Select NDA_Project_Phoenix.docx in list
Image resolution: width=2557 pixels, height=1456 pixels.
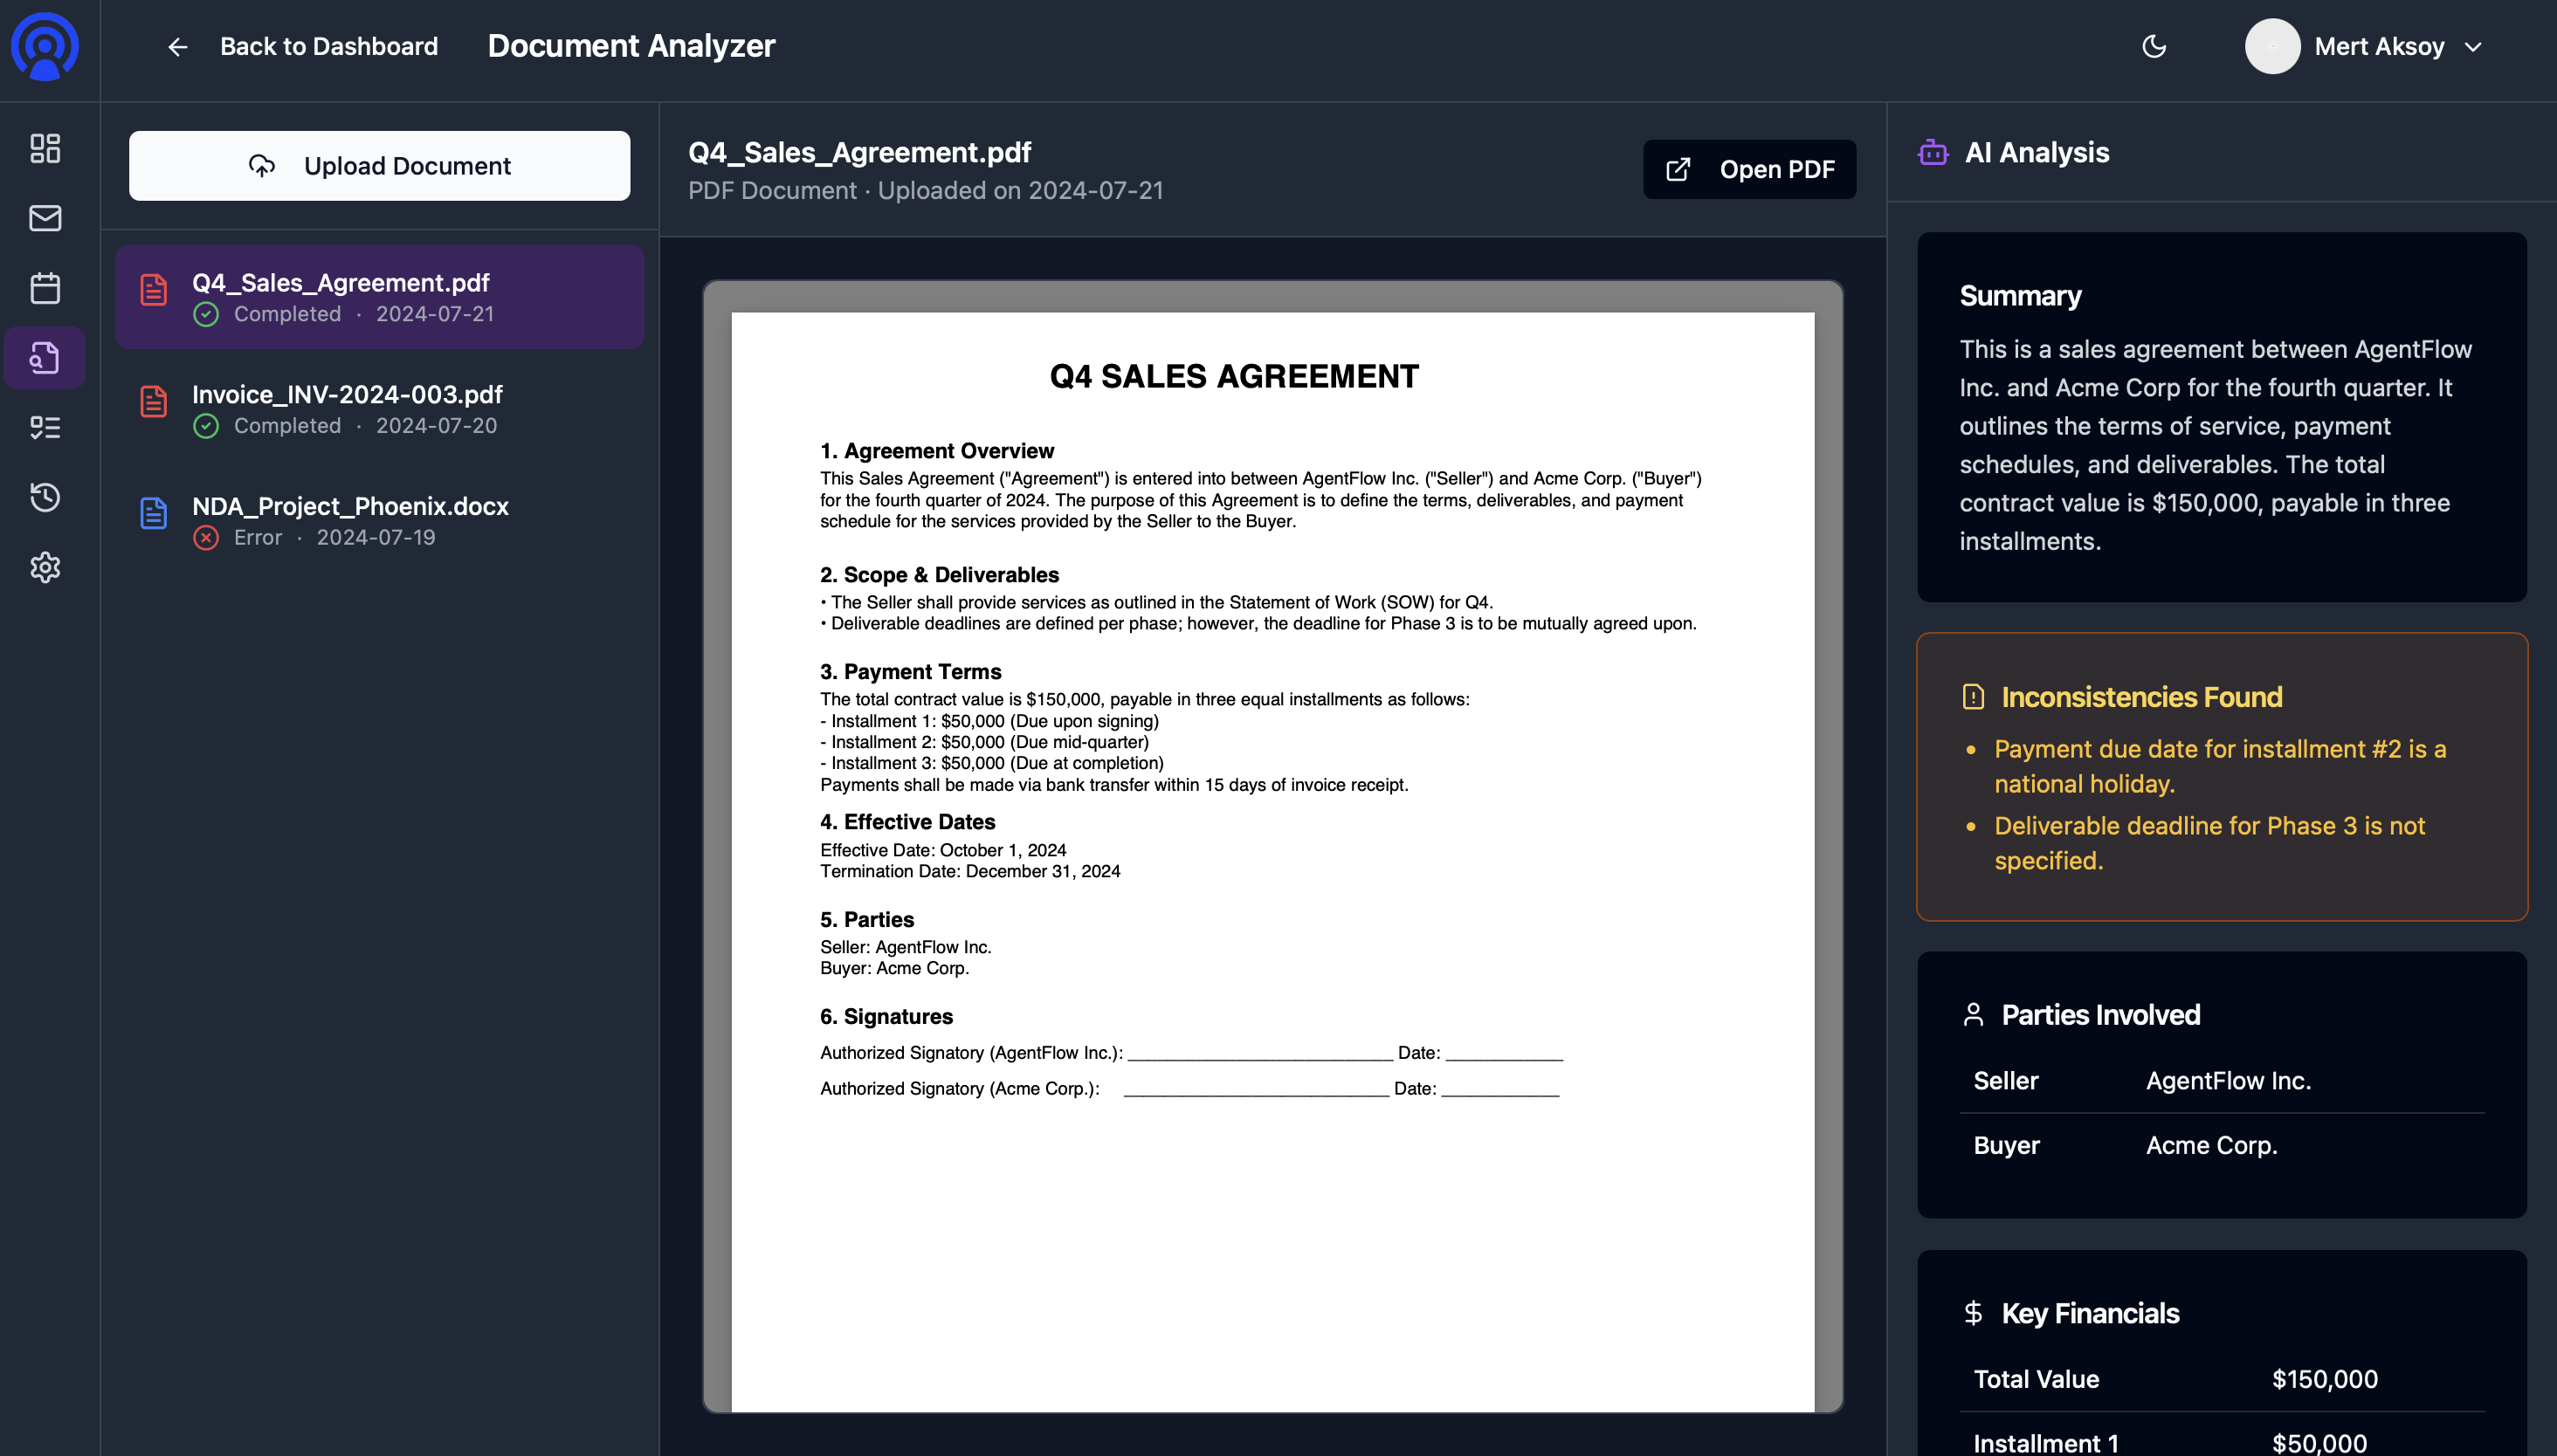tap(379, 521)
